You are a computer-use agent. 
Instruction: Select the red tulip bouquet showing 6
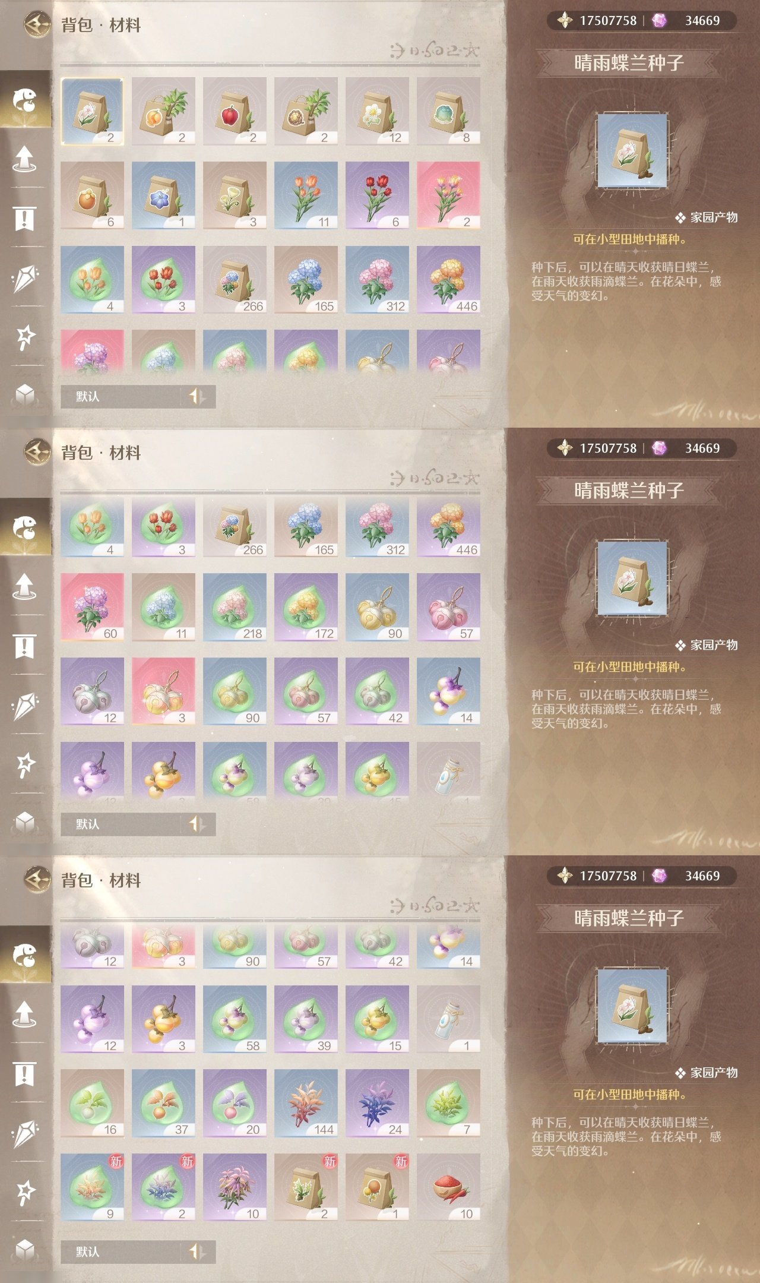pyautogui.click(x=377, y=195)
